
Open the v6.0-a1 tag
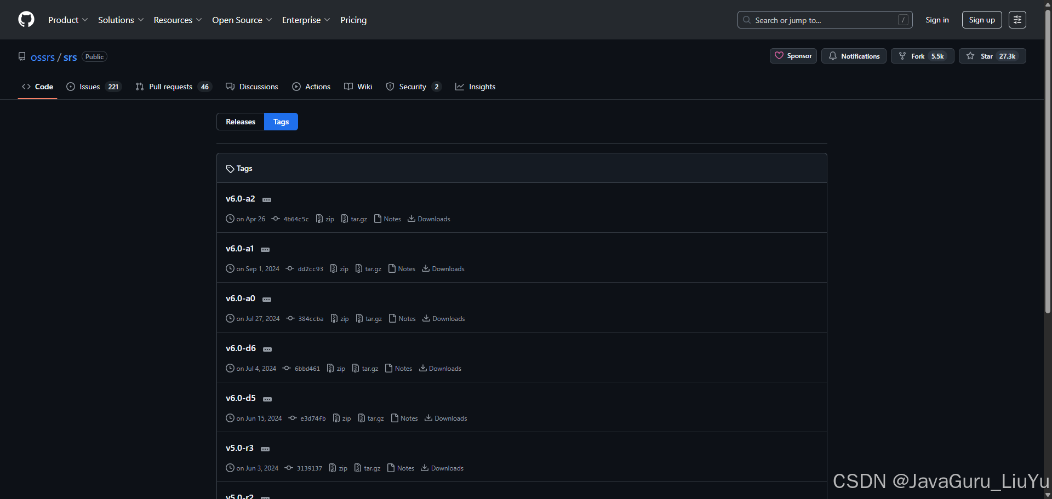pyautogui.click(x=240, y=249)
